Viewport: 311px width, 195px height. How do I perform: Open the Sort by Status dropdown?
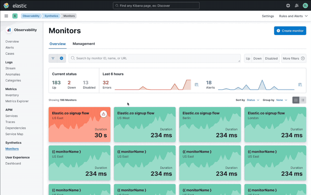[x=253, y=100]
